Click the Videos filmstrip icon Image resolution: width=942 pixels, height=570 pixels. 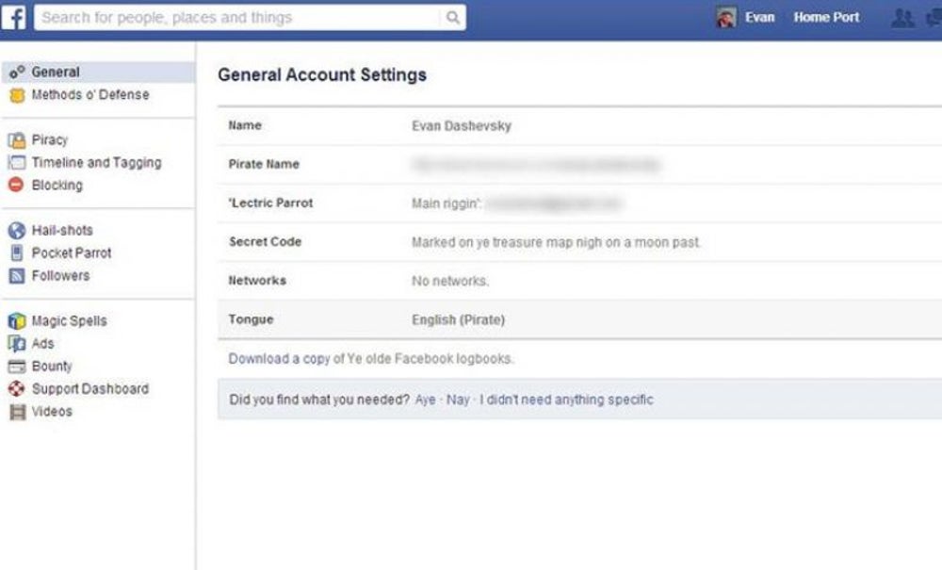click(x=17, y=412)
